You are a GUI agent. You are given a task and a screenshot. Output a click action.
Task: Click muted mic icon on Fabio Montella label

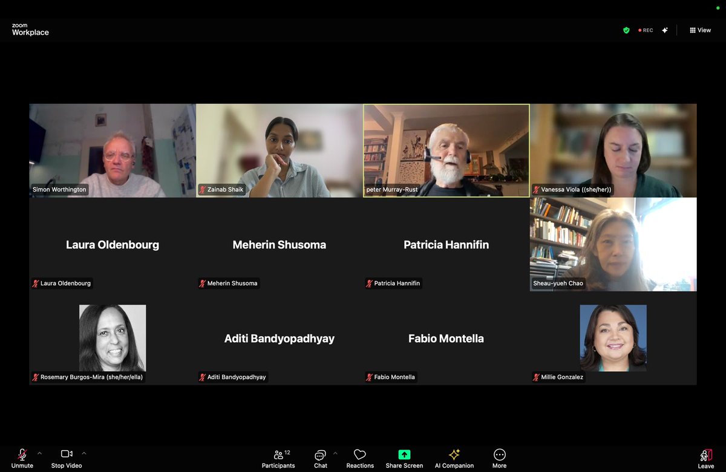point(370,377)
